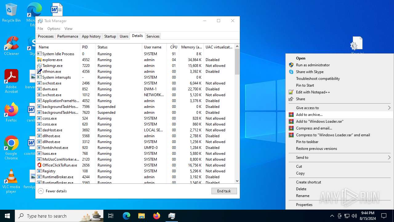This screenshot has height=222, width=394.
Task: Open Recycle Bin desktop icon
Action: [x=11, y=13]
